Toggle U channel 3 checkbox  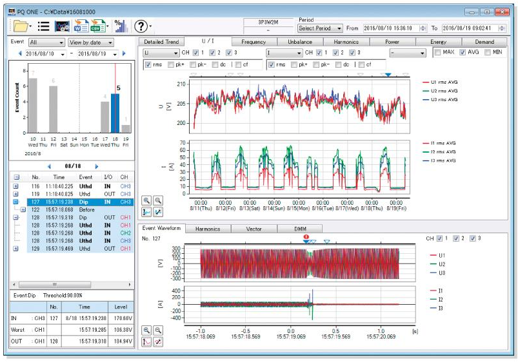(228, 52)
